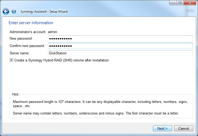Focus the Confirm new password field
198x136 pixels.
tap(120, 46)
